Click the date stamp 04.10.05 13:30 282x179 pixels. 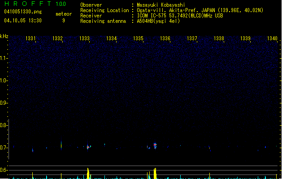(23, 21)
